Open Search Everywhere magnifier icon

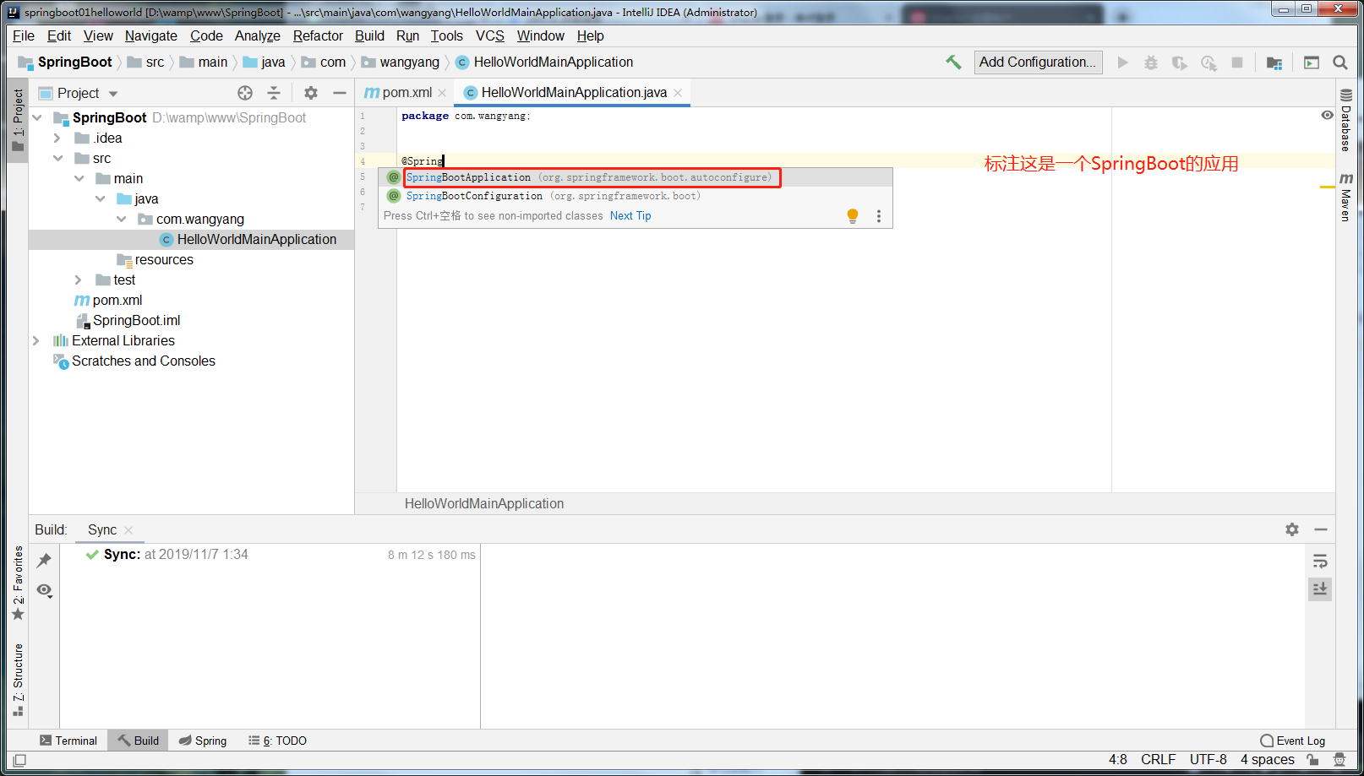(x=1340, y=62)
